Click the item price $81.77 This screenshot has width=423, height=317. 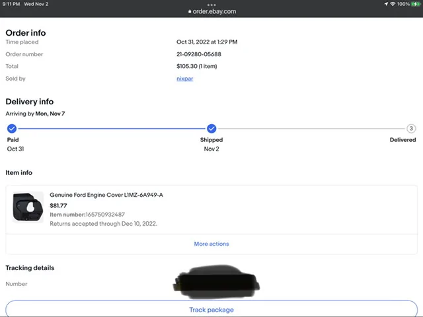pos(58,205)
